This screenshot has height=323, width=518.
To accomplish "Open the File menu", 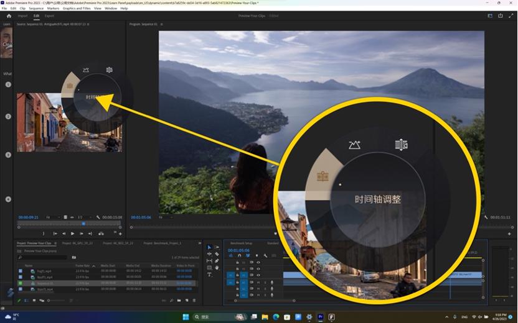I will coord(4,8).
